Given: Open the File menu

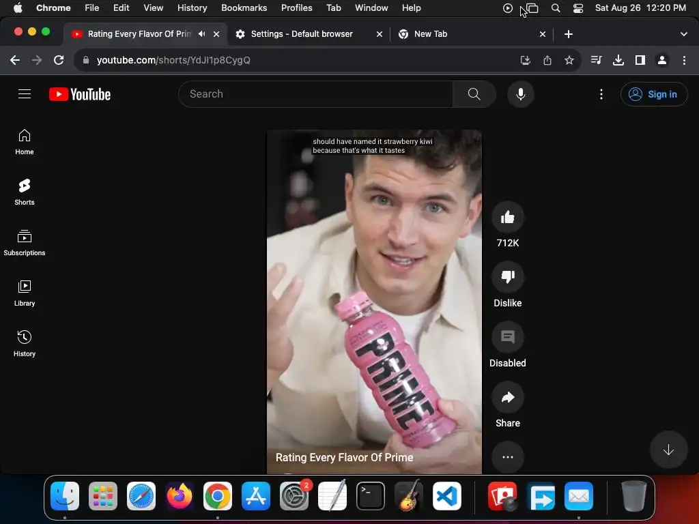Looking at the screenshot, I should pos(92,8).
